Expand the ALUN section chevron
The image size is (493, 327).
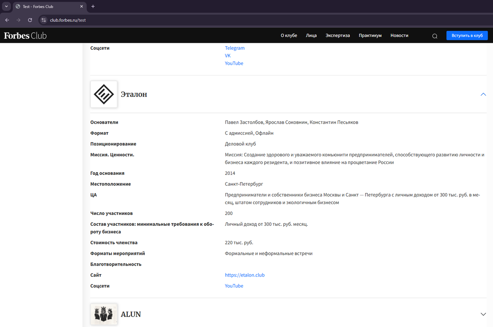[x=483, y=314]
